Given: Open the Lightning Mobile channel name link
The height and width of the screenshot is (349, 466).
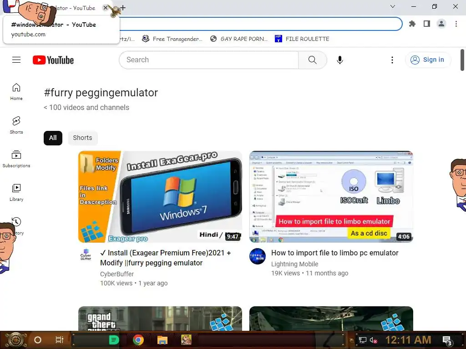Looking at the screenshot, I should tap(294, 264).
